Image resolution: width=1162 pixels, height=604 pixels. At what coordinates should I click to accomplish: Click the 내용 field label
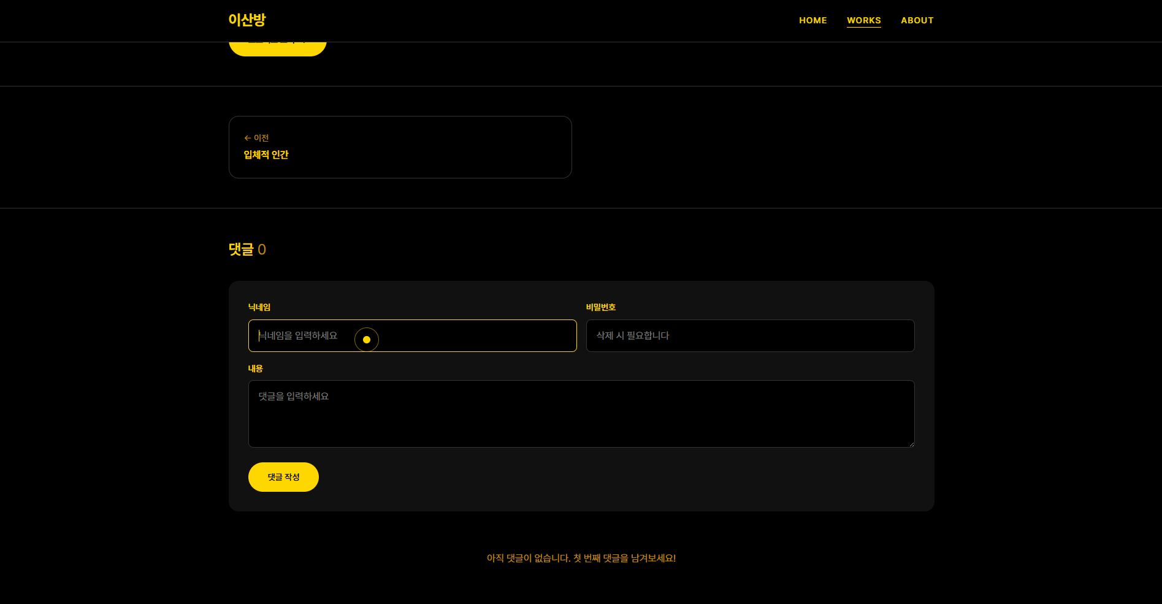point(255,369)
